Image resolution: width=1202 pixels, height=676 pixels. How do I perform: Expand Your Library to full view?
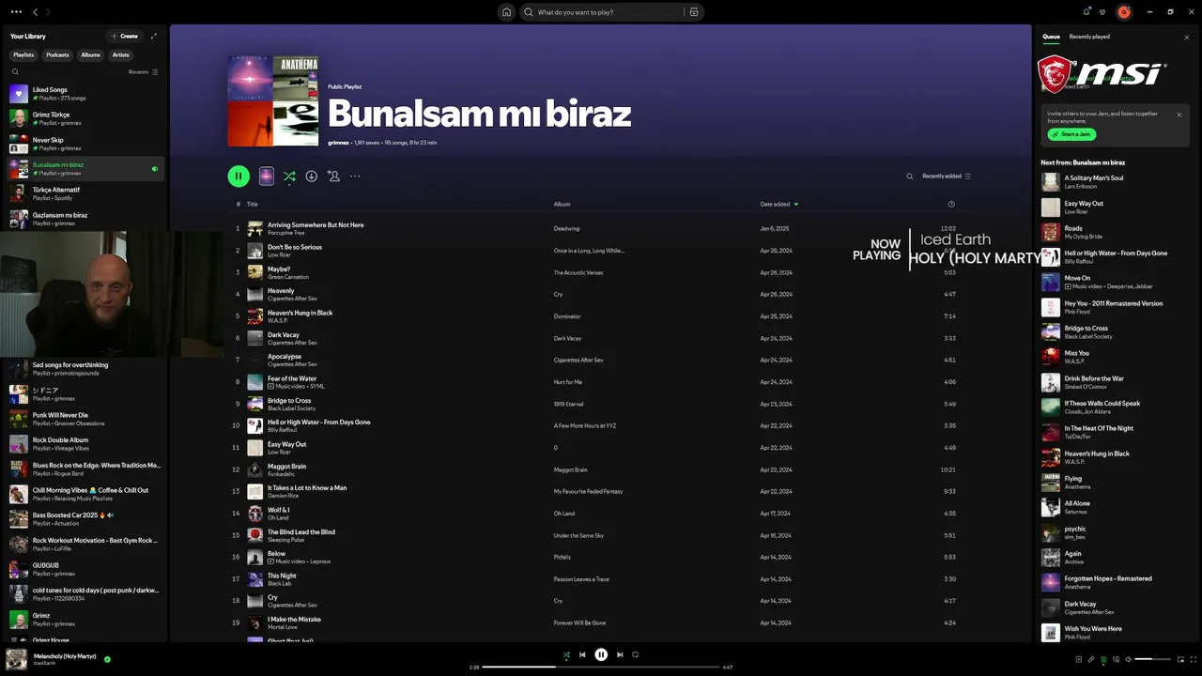pyautogui.click(x=154, y=36)
